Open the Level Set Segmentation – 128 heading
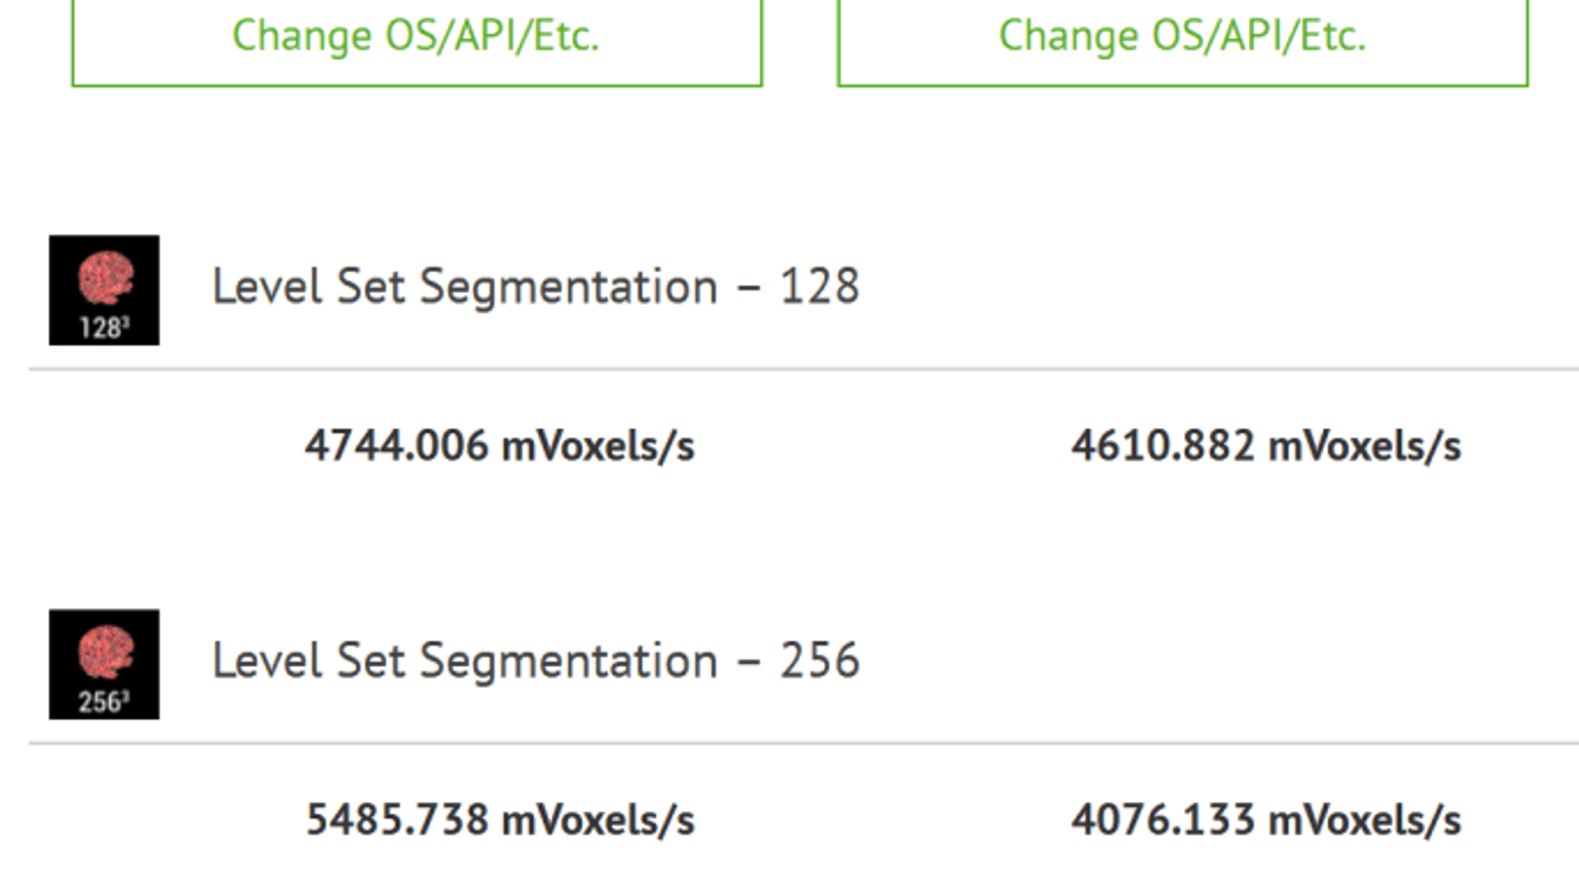Image resolution: width=1579 pixels, height=888 pixels. tap(536, 287)
